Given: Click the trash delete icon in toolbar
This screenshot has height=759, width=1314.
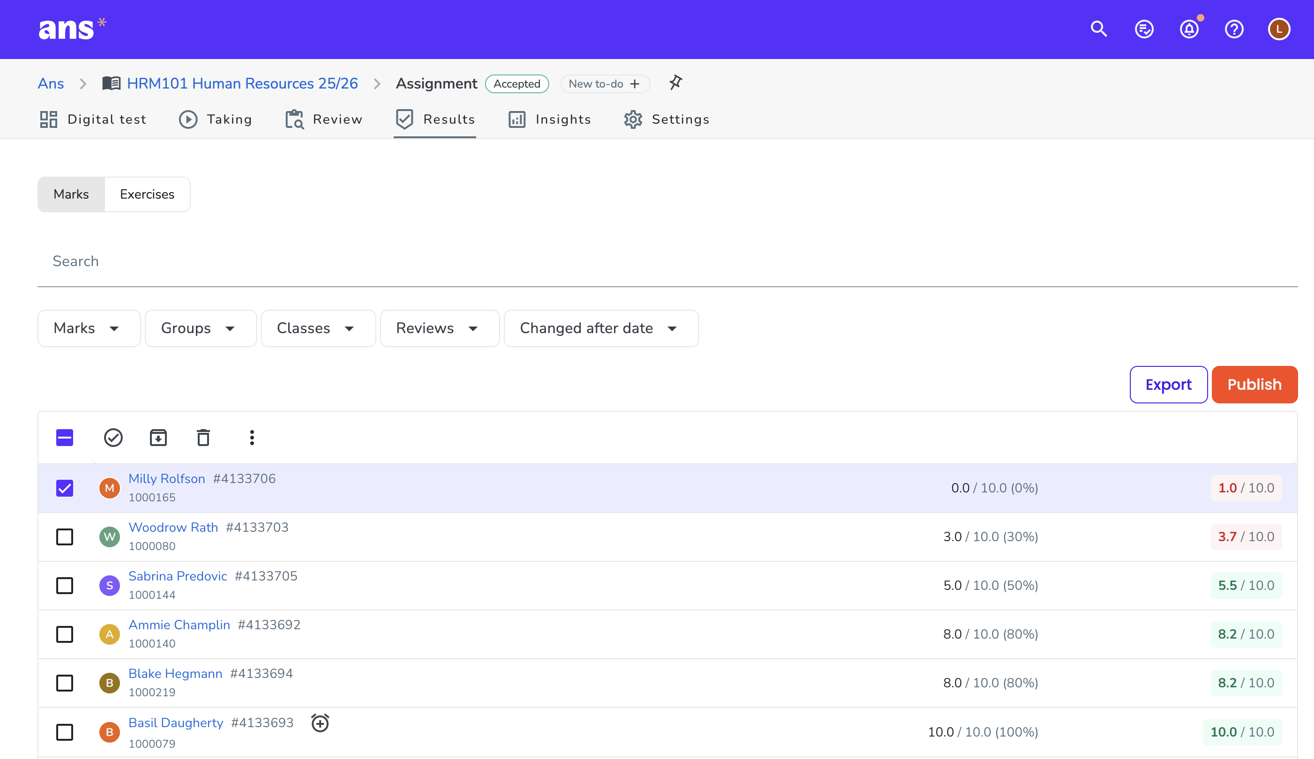Looking at the screenshot, I should click(203, 438).
